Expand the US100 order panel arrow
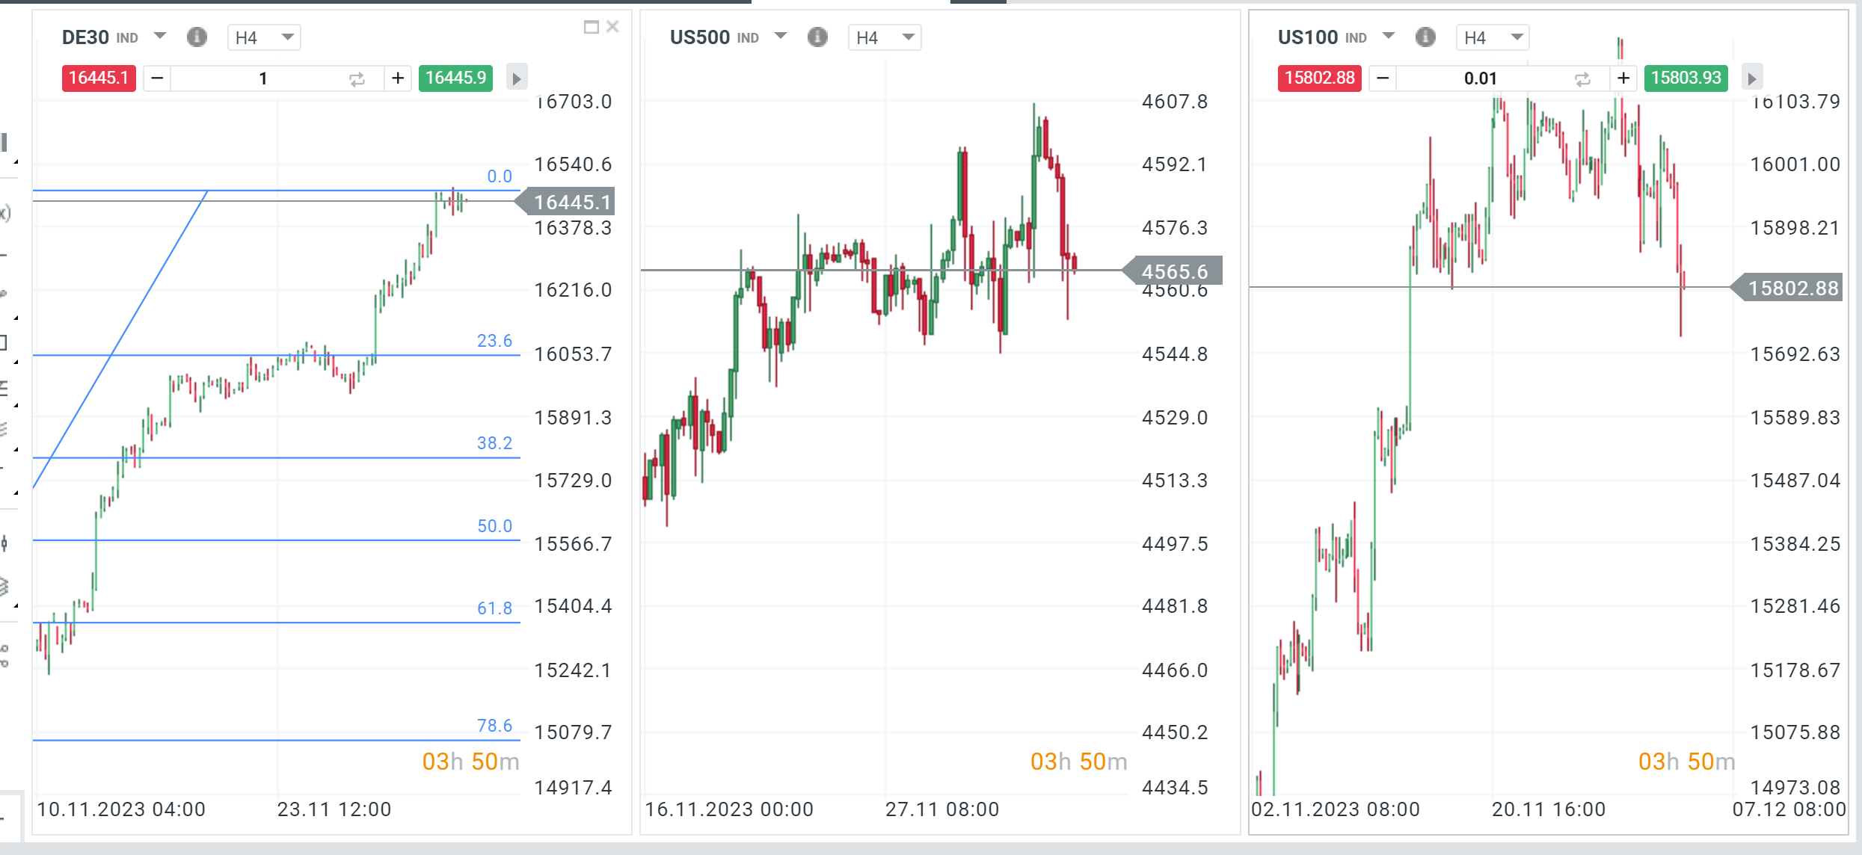The height and width of the screenshot is (855, 1862). tap(1751, 78)
